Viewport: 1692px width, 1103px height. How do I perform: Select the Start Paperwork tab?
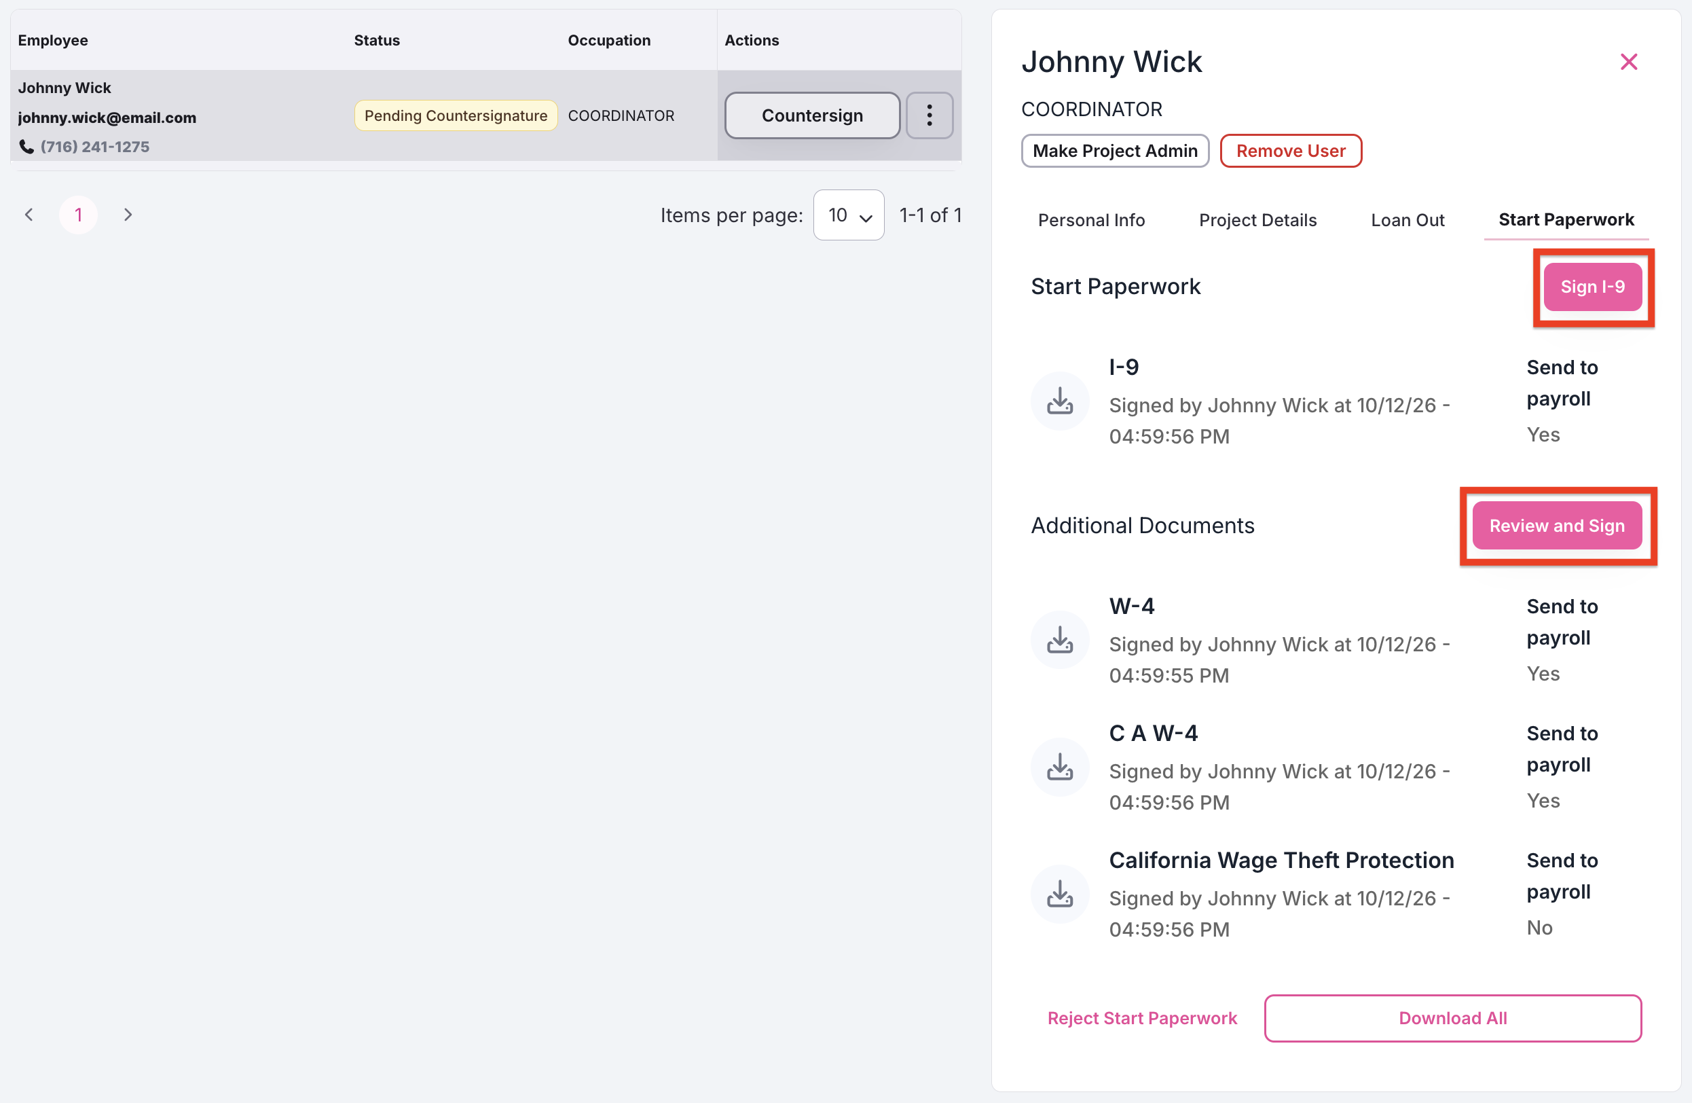tap(1566, 220)
